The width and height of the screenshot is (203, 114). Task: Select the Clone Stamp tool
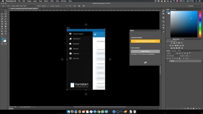(x=2, y=21)
